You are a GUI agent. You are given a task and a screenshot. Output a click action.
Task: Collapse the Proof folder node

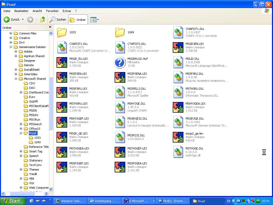click(21, 133)
